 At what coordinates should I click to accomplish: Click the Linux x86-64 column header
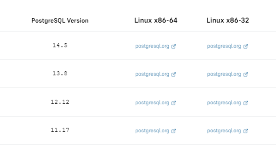point(156,21)
